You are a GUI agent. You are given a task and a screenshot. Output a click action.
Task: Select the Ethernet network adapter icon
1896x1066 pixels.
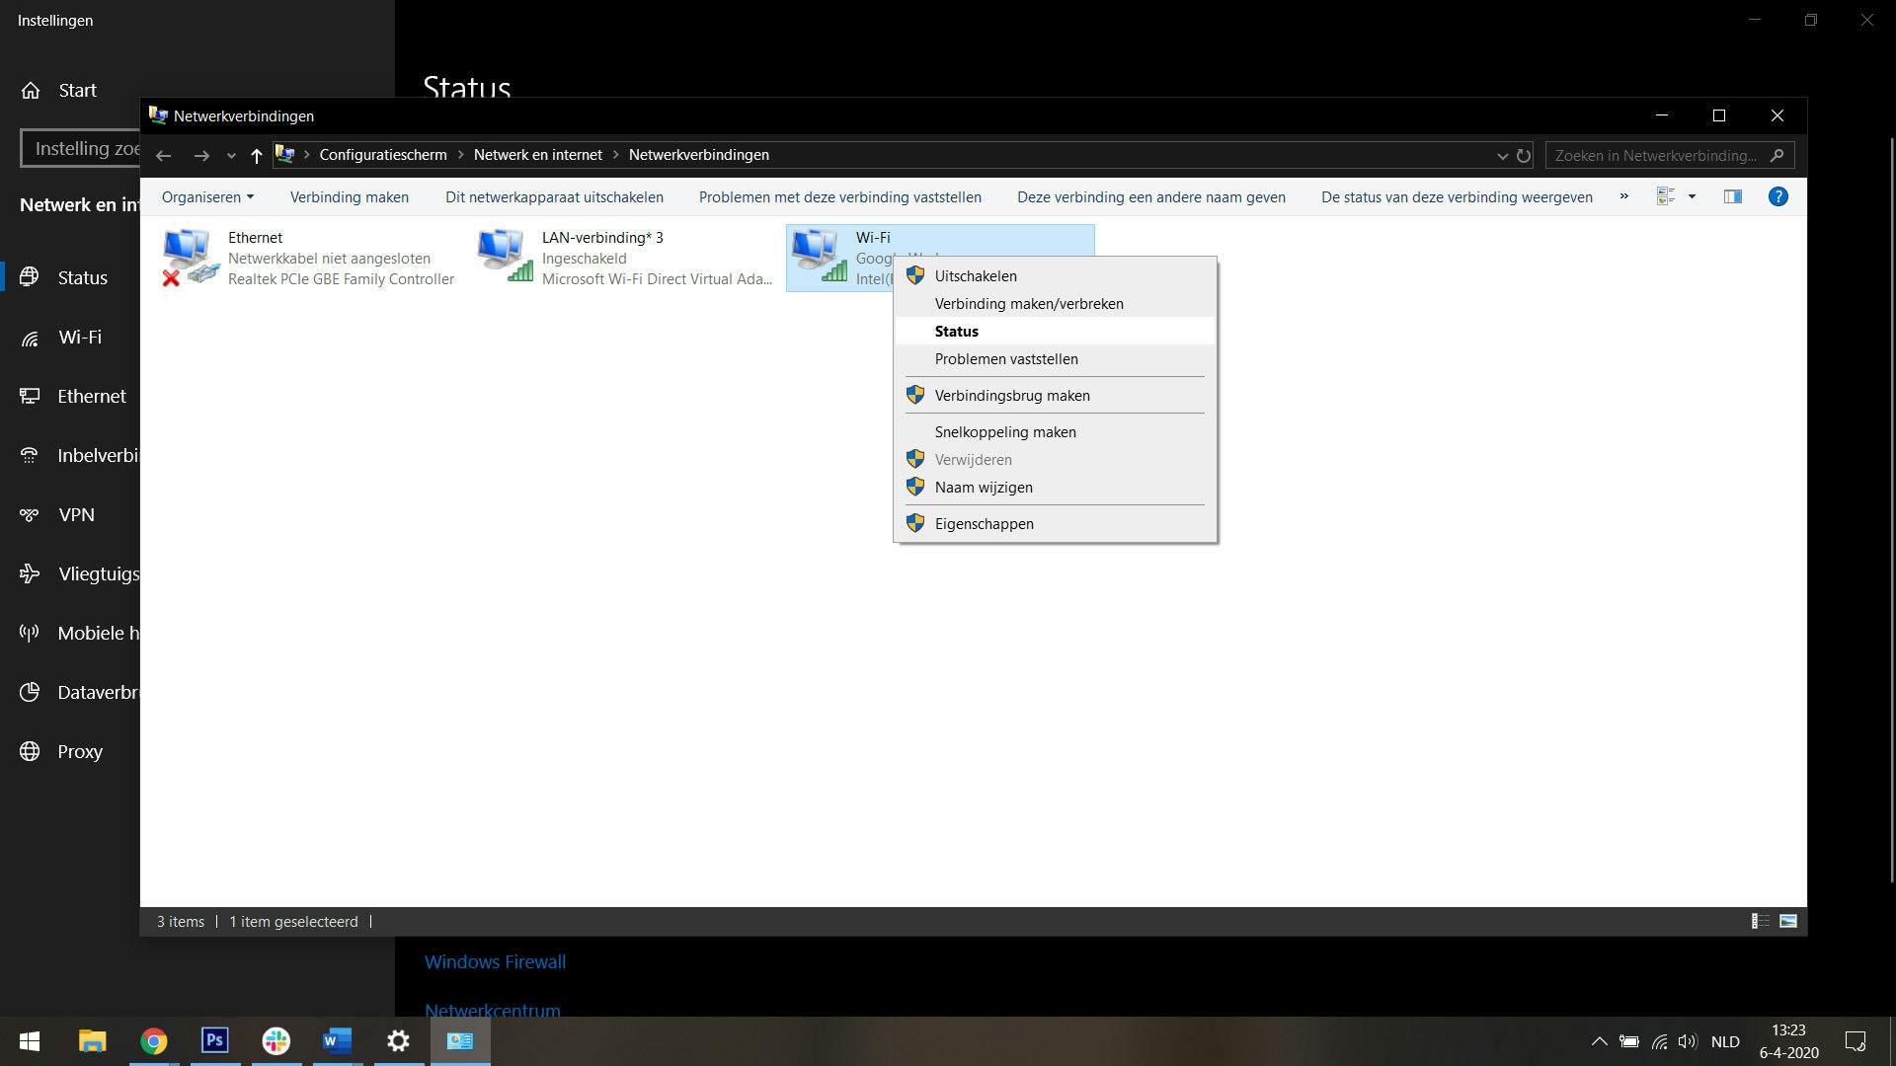tap(190, 257)
